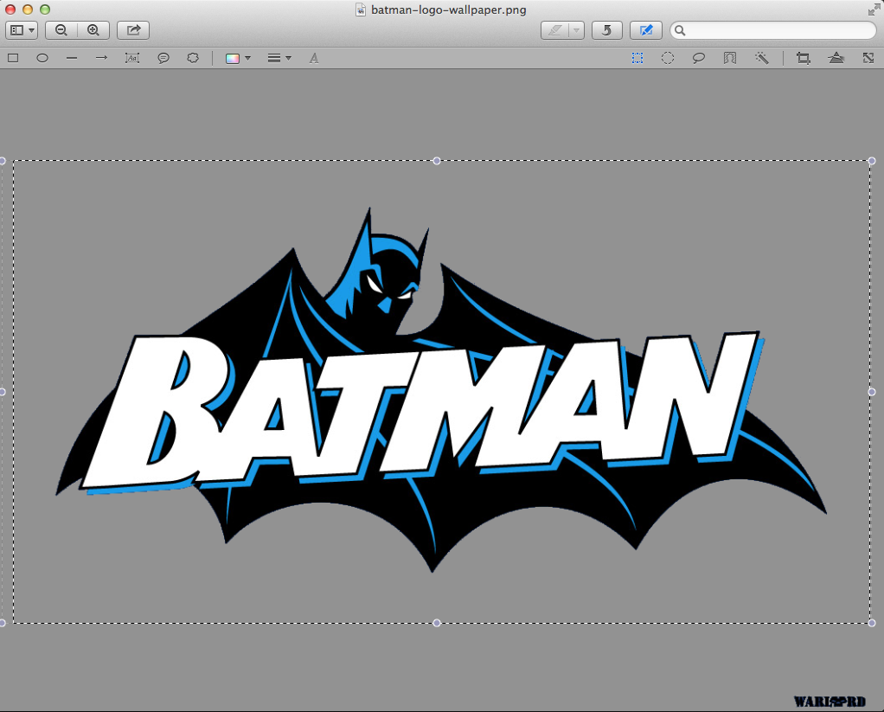Image resolution: width=884 pixels, height=712 pixels.
Task: Focus the search field
Action: 773,30
